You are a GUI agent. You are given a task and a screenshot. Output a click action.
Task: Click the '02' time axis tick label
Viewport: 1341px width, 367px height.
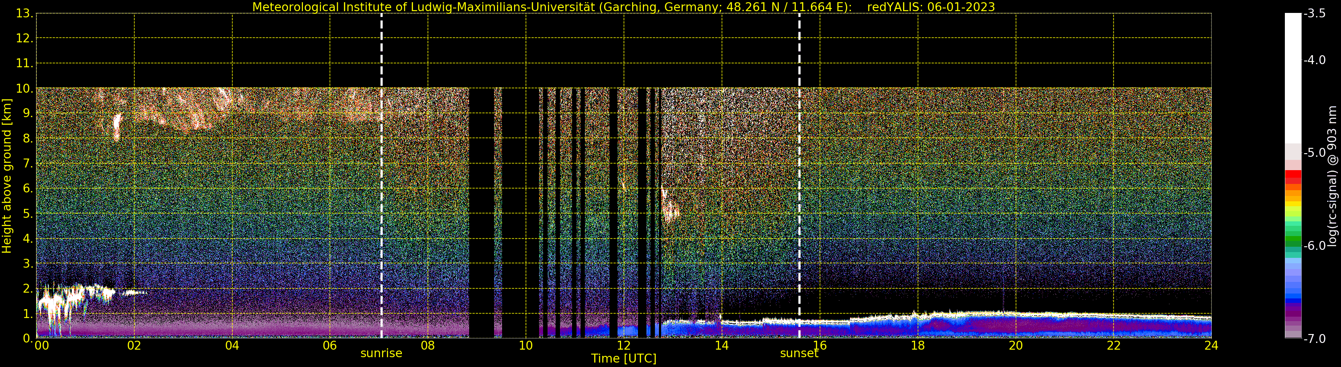pyautogui.click(x=134, y=346)
